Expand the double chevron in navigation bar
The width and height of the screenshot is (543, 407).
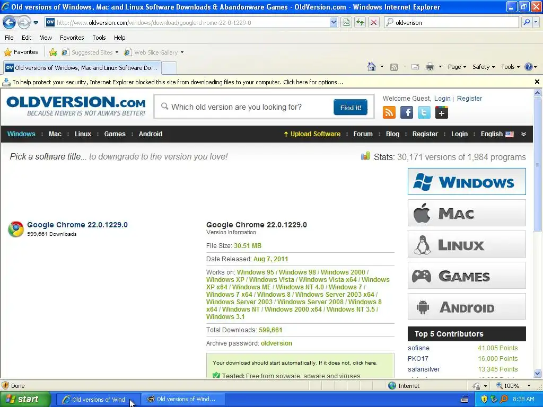523,134
